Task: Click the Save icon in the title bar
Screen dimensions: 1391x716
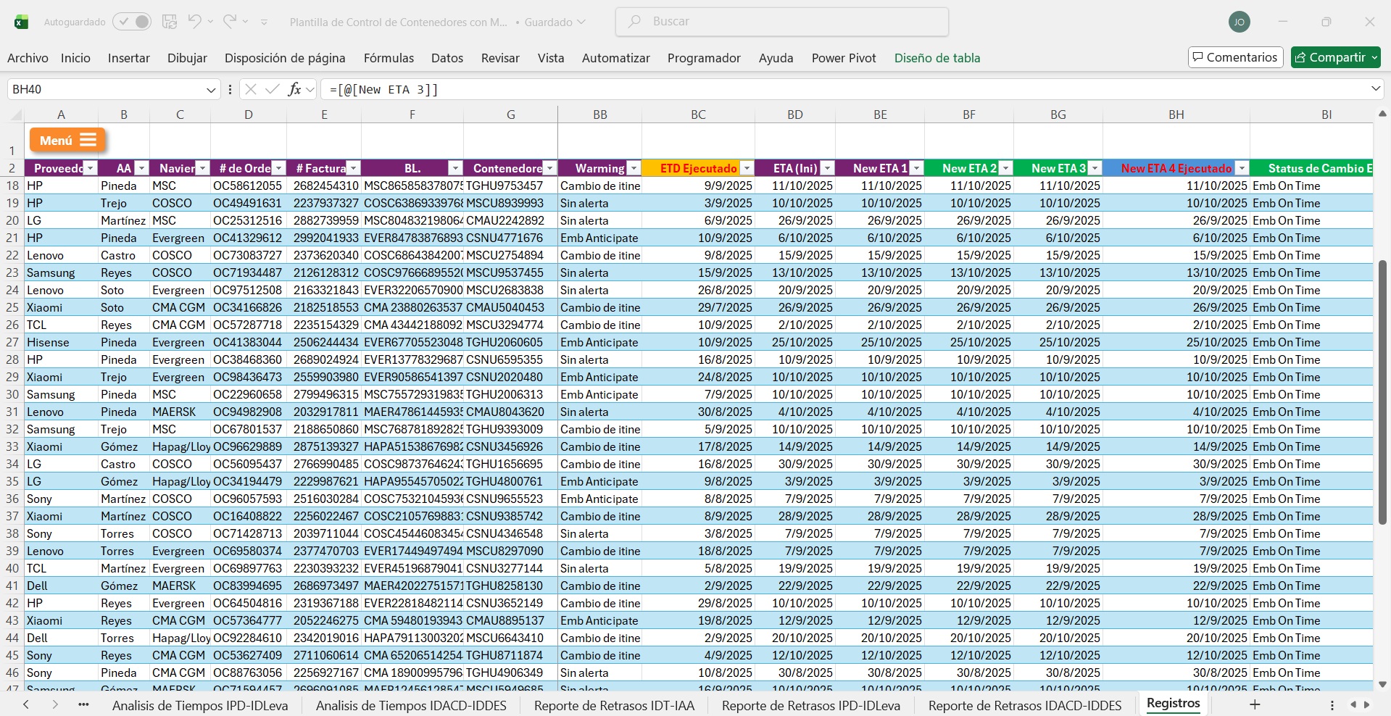Action: click(x=170, y=22)
